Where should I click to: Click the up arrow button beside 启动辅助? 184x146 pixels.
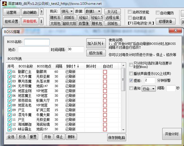coord(42,12)
